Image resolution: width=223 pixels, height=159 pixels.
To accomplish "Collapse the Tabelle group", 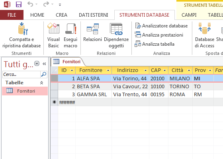I will (x=41, y=83).
